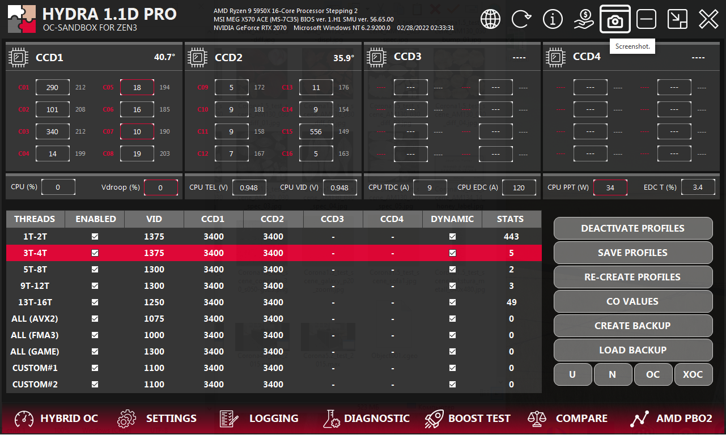Image resolution: width=726 pixels, height=435 pixels.
Task: Click the EDC T (%) input field
Action: point(698,187)
